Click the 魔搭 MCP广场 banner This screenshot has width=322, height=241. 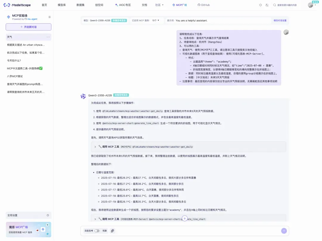point(29,229)
